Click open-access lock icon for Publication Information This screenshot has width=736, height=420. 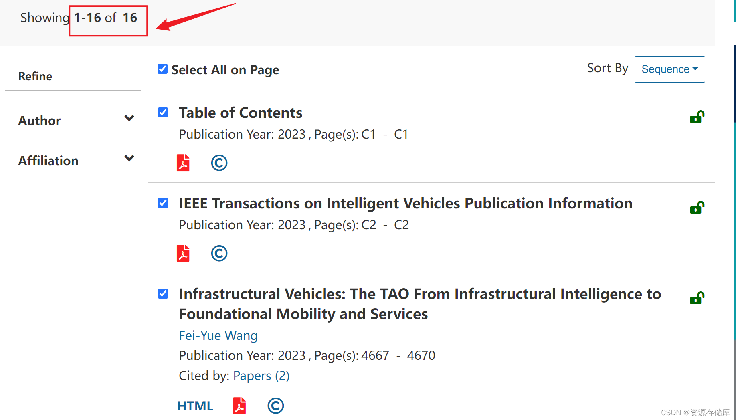697,207
